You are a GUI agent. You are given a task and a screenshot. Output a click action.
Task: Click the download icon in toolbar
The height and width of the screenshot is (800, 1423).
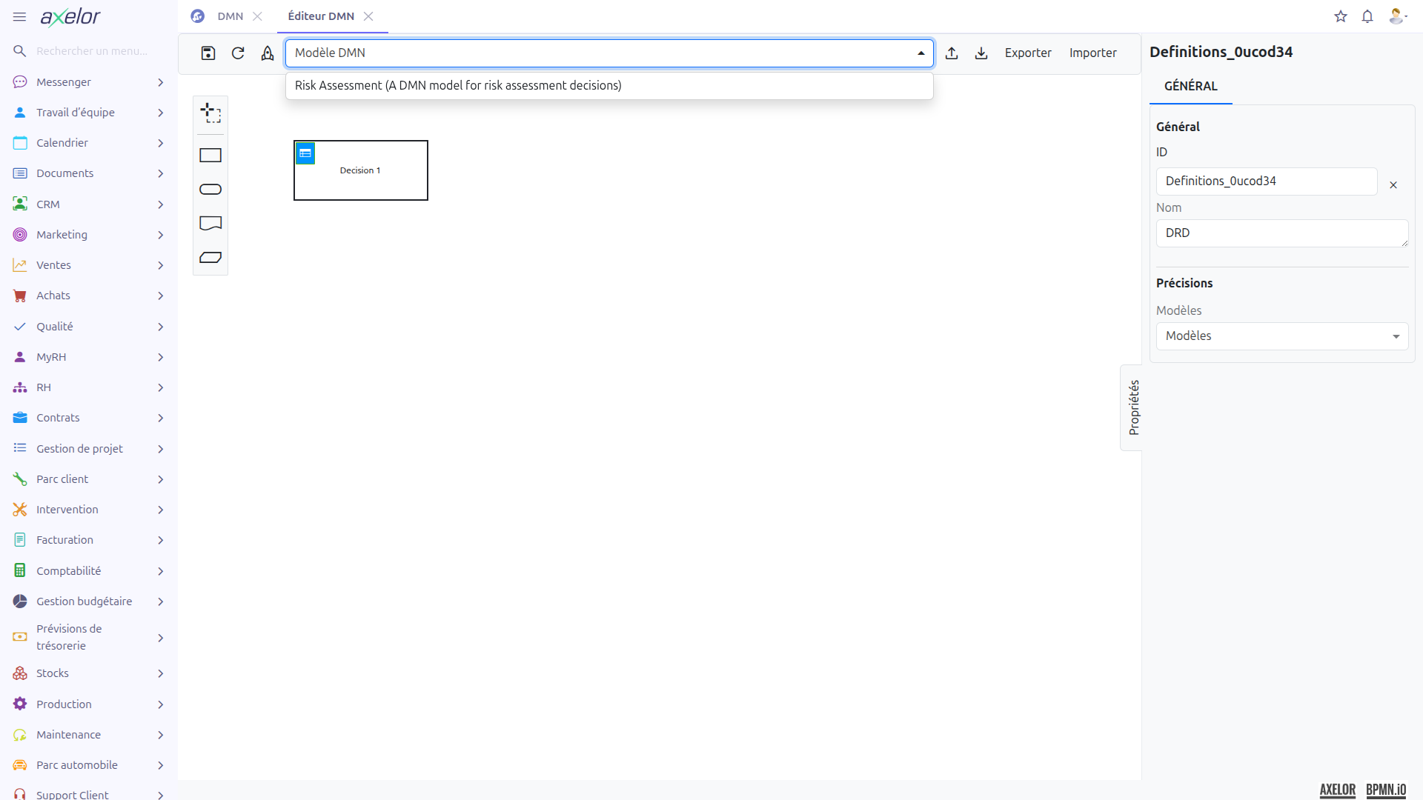click(x=981, y=53)
